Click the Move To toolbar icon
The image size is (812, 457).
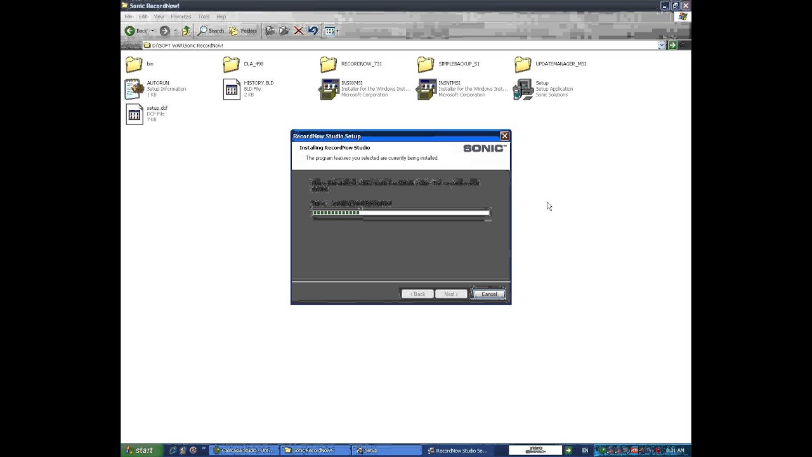270,30
